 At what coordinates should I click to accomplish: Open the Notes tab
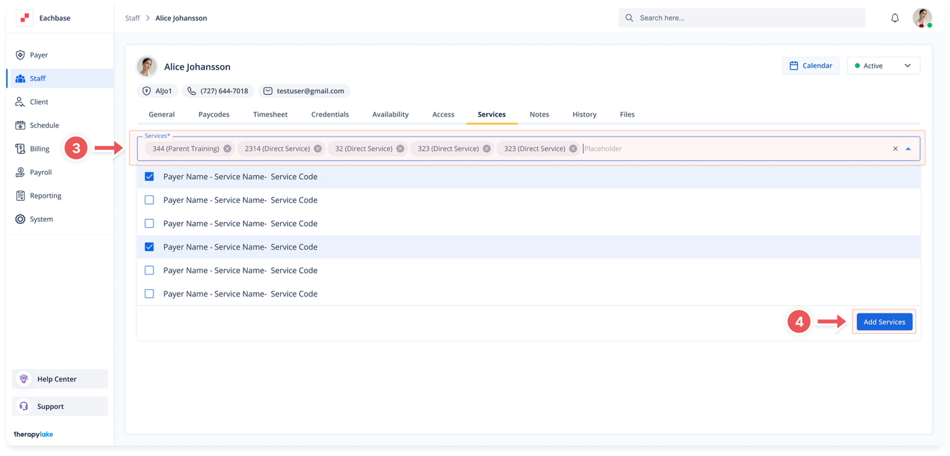pyautogui.click(x=539, y=115)
